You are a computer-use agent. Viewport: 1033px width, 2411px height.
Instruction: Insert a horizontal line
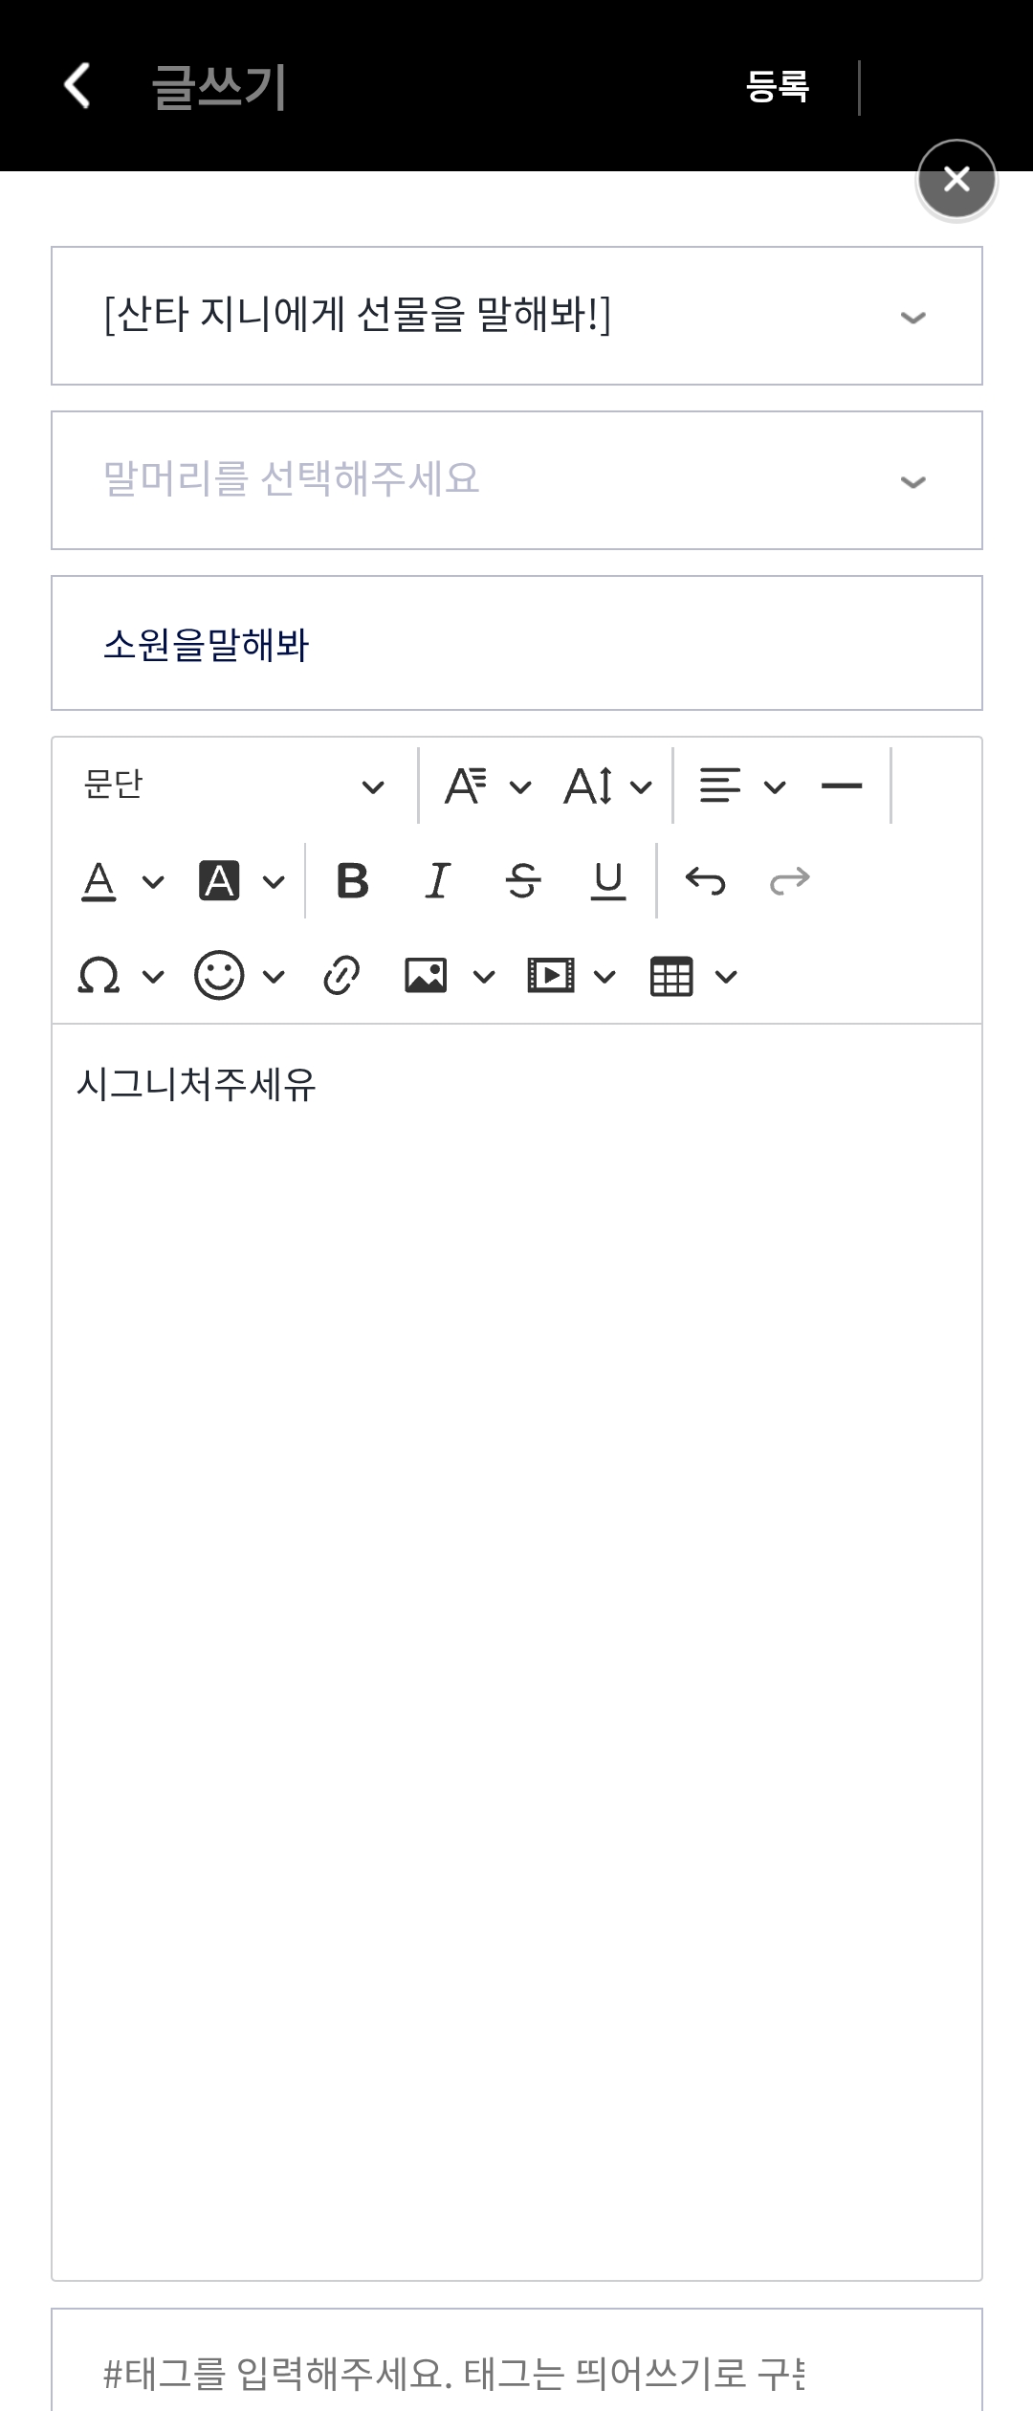[842, 786]
